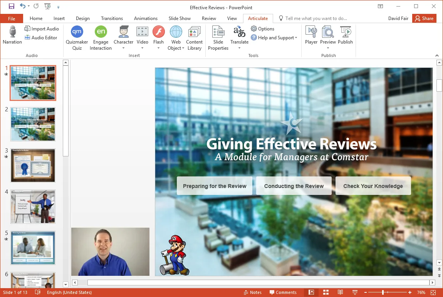Zoom out with the minus button
Image resolution: width=443 pixels, height=297 pixels.
(x=365, y=292)
